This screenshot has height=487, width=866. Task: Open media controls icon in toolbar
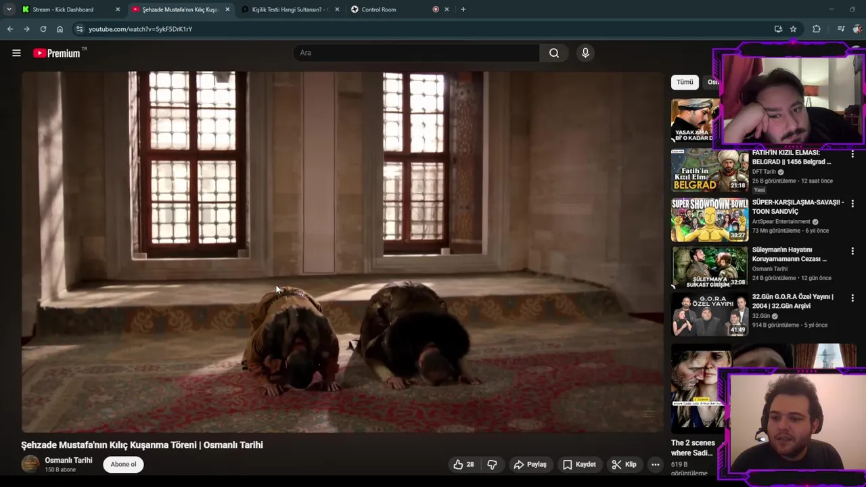841,29
